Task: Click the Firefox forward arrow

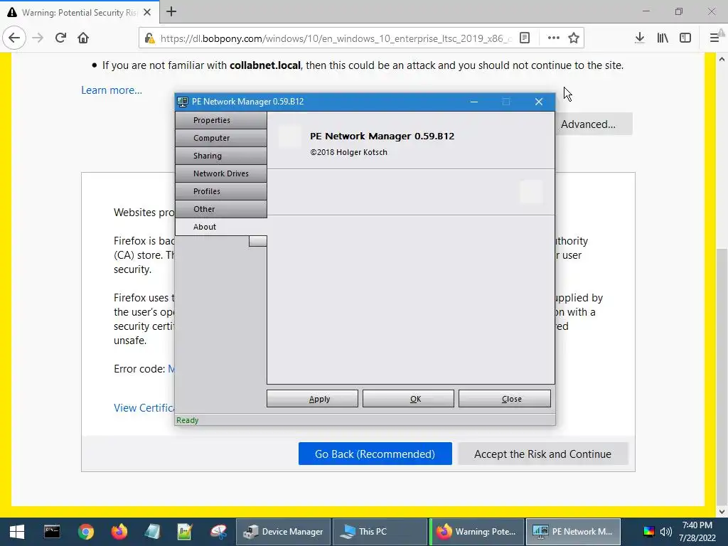Action: coord(38,38)
